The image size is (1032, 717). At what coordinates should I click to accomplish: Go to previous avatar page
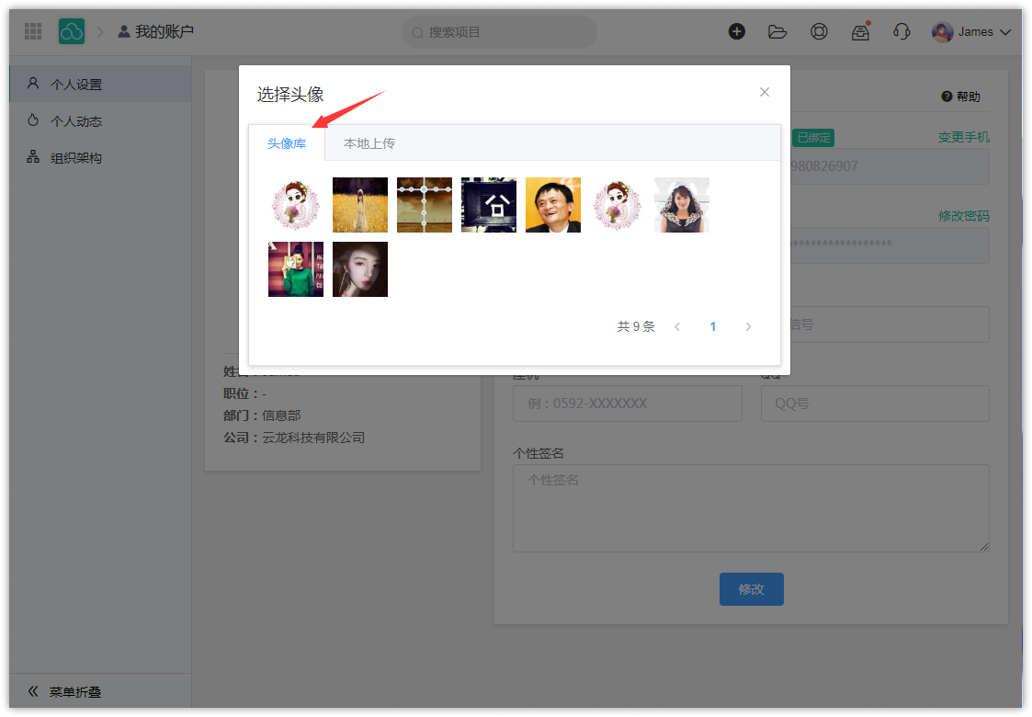tap(677, 326)
